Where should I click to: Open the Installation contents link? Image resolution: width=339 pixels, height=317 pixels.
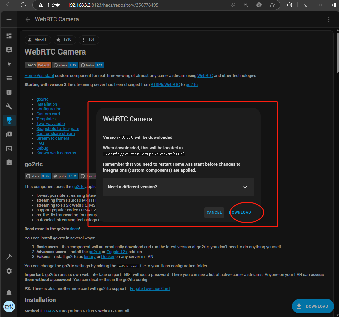(x=47, y=104)
